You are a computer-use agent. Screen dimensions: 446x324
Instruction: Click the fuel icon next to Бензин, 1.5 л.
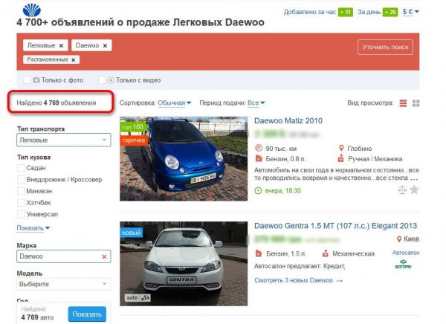pos(259,253)
